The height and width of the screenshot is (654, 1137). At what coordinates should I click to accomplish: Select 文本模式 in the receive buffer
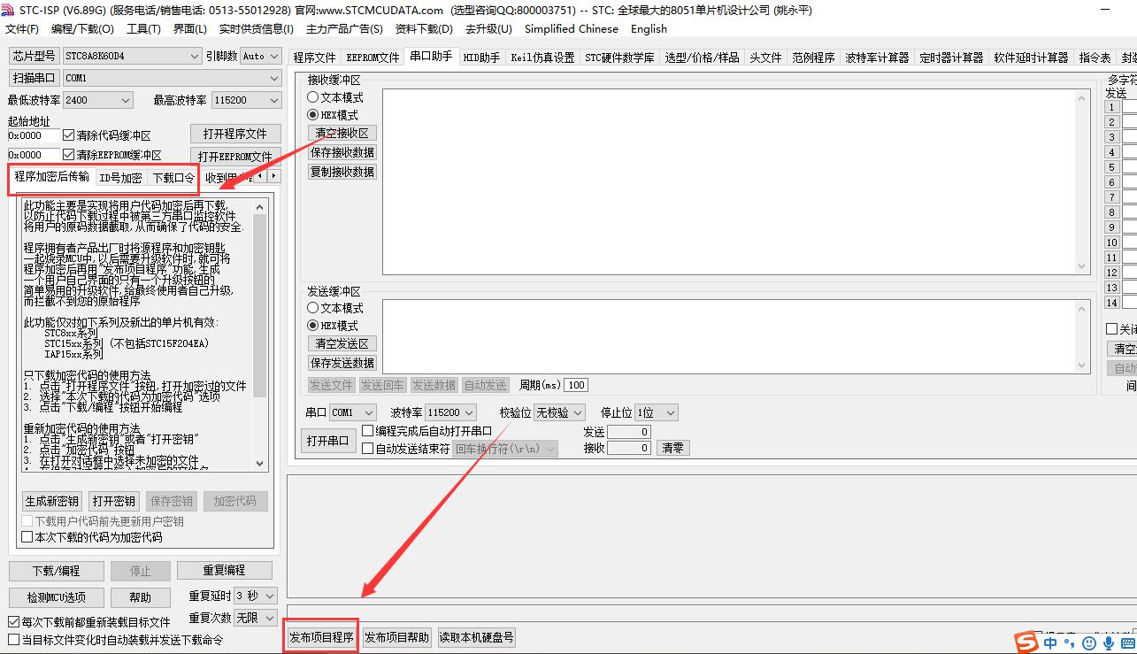point(313,97)
